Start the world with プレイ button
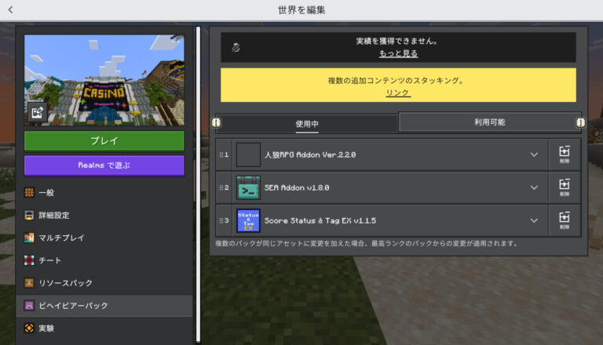Viewport: 603px width, 345px height. click(x=104, y=141)
